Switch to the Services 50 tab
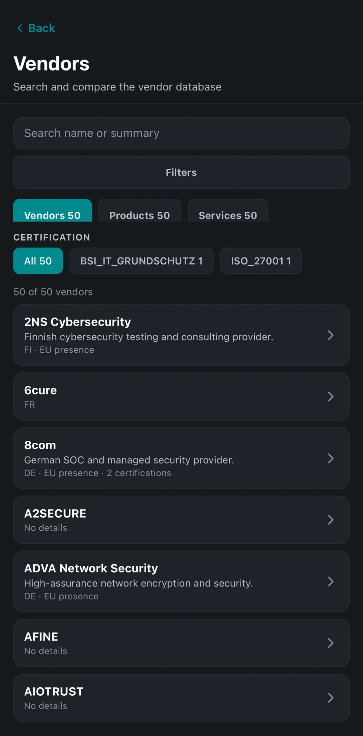The image size is (363, 736). pyautogui.click(x=228, y=211)
